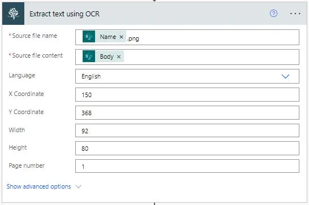
Task: Remove the Name dynamic content token
Action: point(121,37)
